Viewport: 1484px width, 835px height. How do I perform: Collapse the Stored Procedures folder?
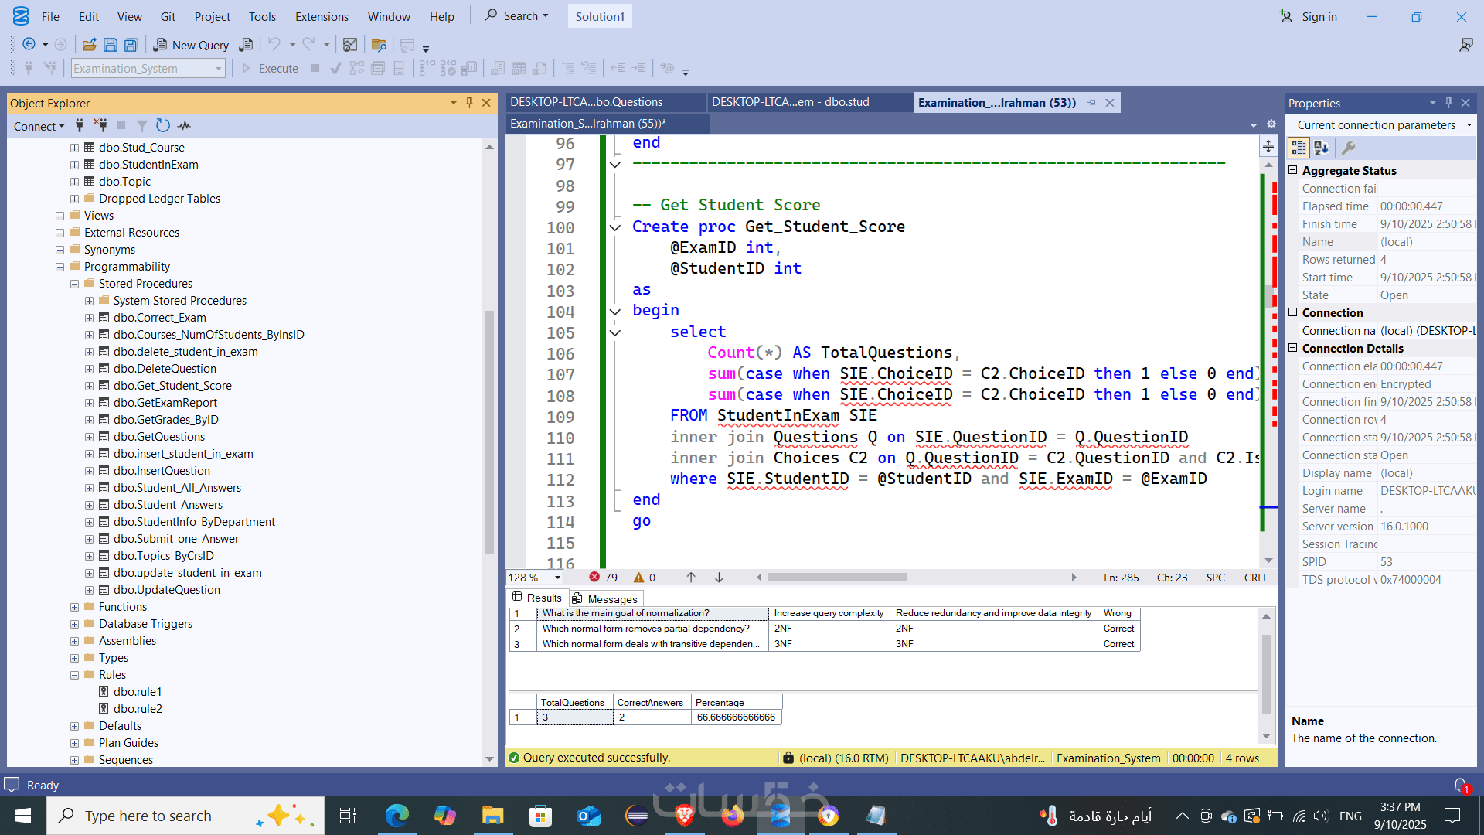coord(74,284)
